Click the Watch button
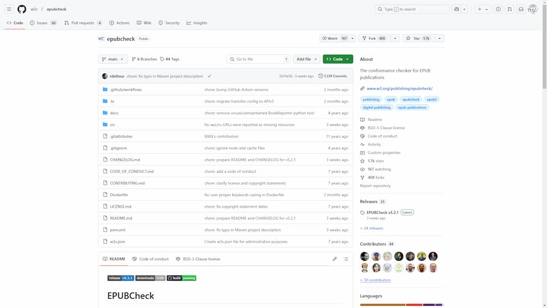The height and width of the screenshot is (308, 547). point(335,38)
